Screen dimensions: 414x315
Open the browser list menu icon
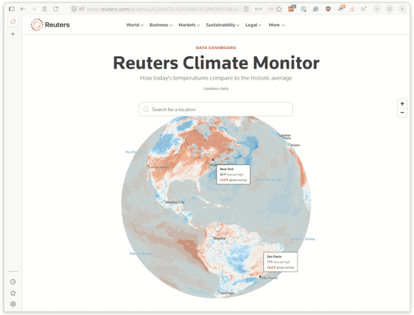coord(364,9)
